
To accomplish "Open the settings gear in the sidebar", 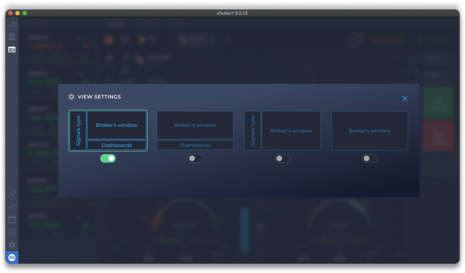I will (x=12, y=245).
